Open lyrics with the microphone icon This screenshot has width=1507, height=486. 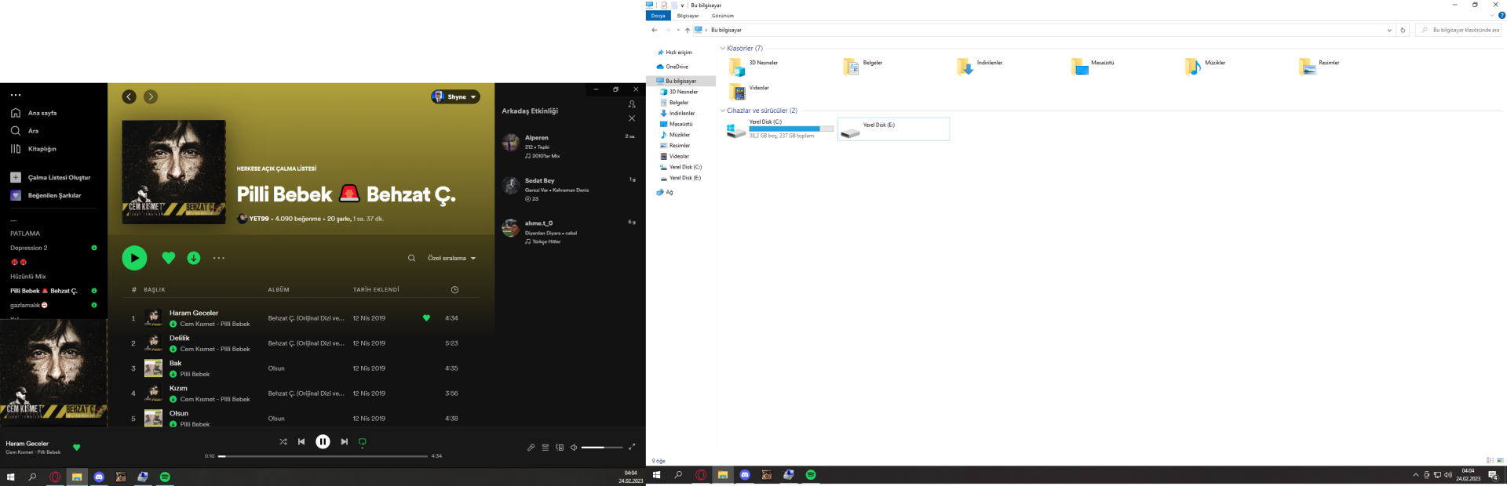point(531,448)
